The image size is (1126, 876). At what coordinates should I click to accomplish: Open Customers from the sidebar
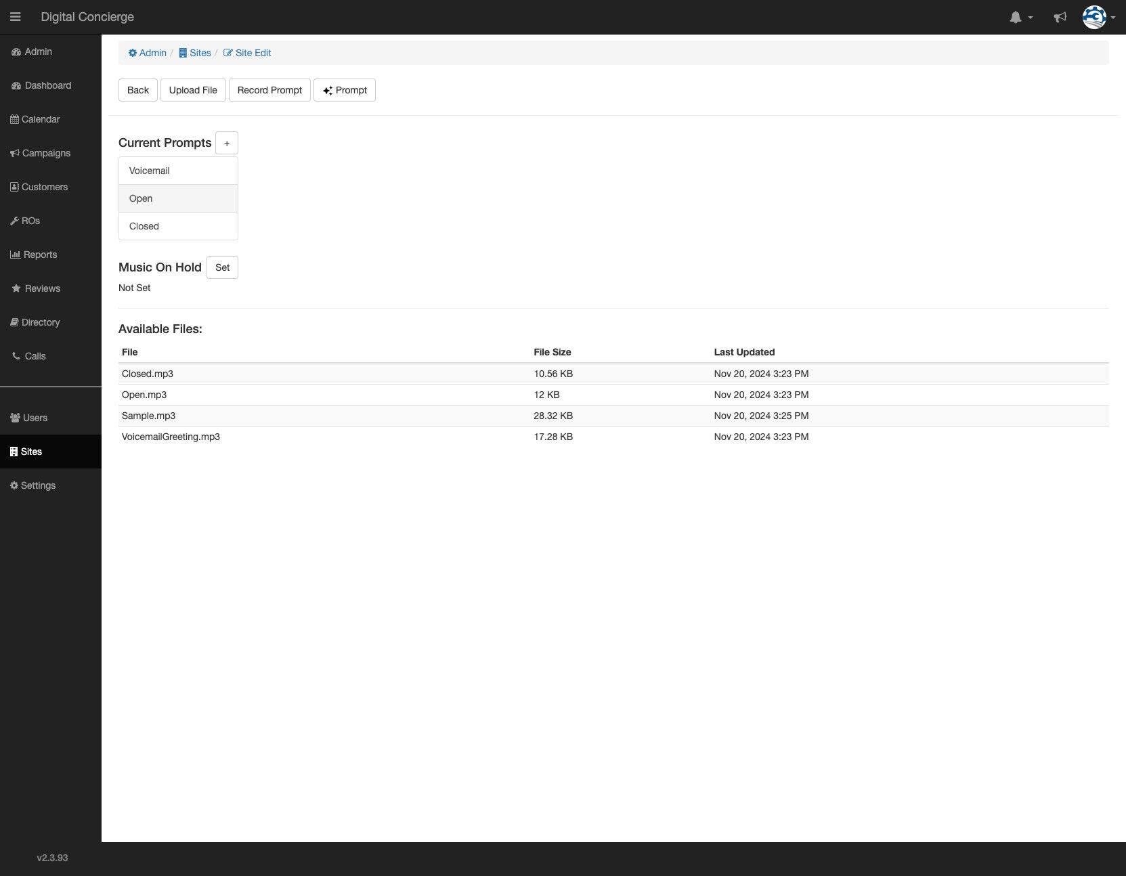point(51,187)
